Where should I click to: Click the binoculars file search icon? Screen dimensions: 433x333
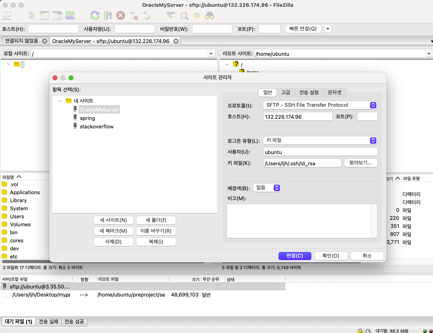(209, 16)
